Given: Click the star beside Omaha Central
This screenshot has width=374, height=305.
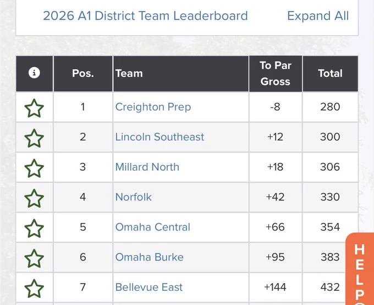Looking at the screenshot, I should pos(34,228).
